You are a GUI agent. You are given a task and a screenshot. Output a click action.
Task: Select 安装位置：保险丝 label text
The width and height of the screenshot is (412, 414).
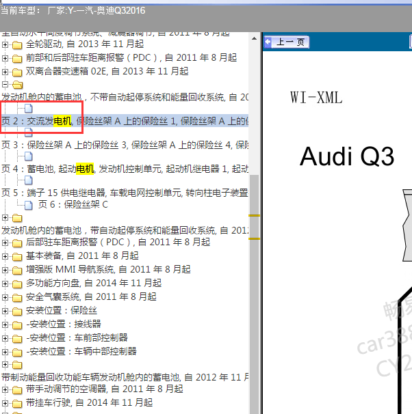62,310
